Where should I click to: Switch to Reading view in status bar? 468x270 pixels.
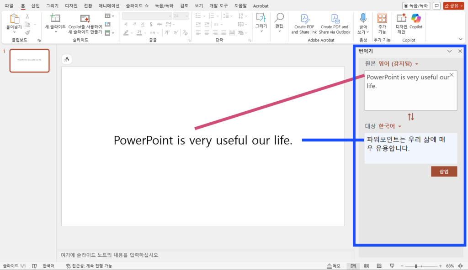[x=379, y=266]
